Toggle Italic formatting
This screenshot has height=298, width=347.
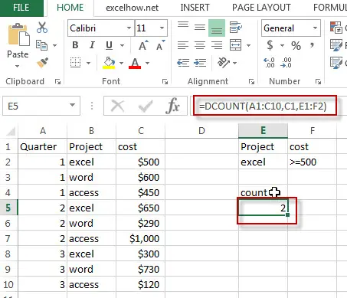(x=92, y=45)
